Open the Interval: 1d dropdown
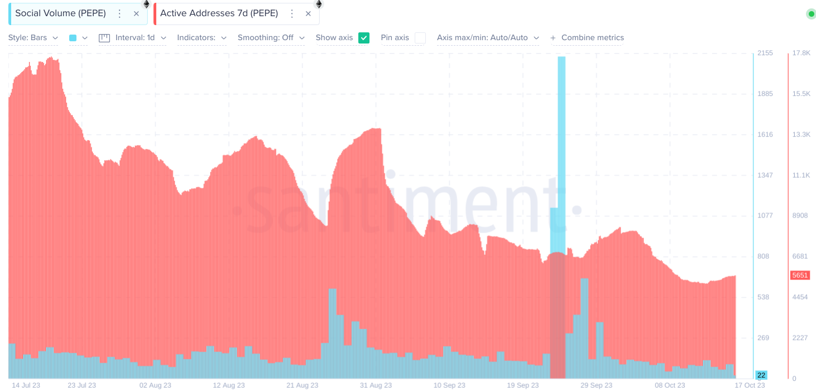 (x=141, y=38)
